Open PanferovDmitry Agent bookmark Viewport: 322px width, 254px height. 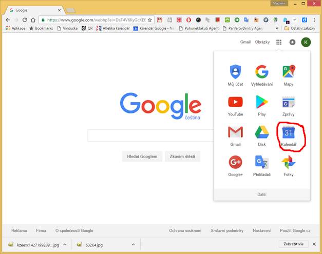pos(243,28)
